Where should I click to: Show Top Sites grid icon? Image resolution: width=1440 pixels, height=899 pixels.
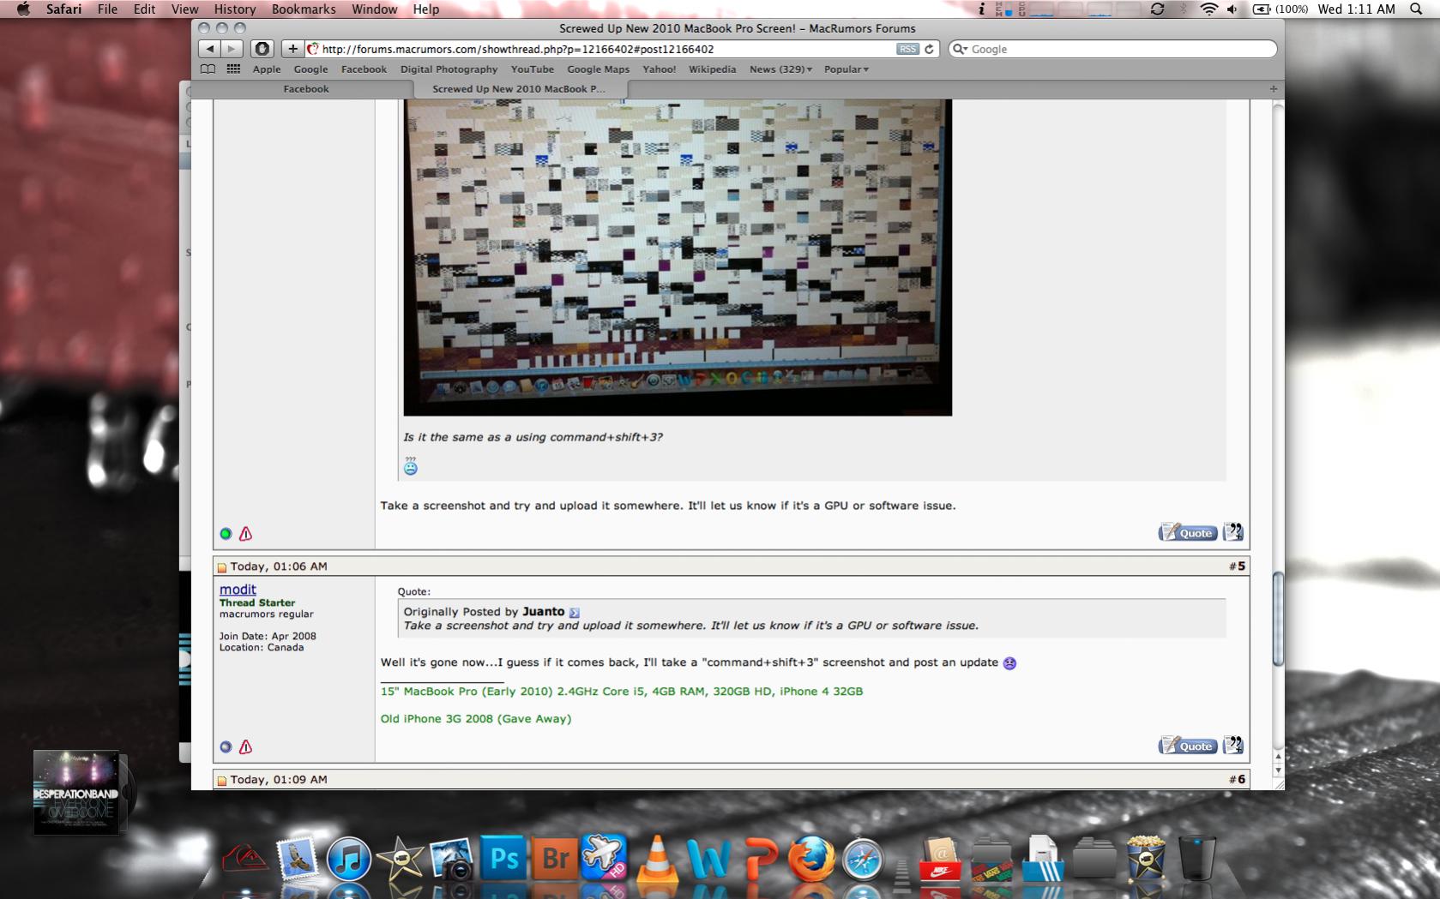(233, 69)
